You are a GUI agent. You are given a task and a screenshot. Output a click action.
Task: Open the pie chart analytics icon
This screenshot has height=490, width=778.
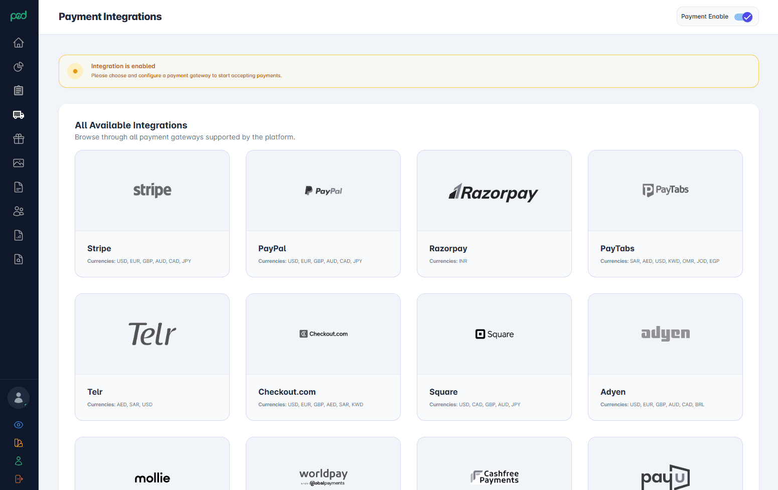[x=19, y=67]
